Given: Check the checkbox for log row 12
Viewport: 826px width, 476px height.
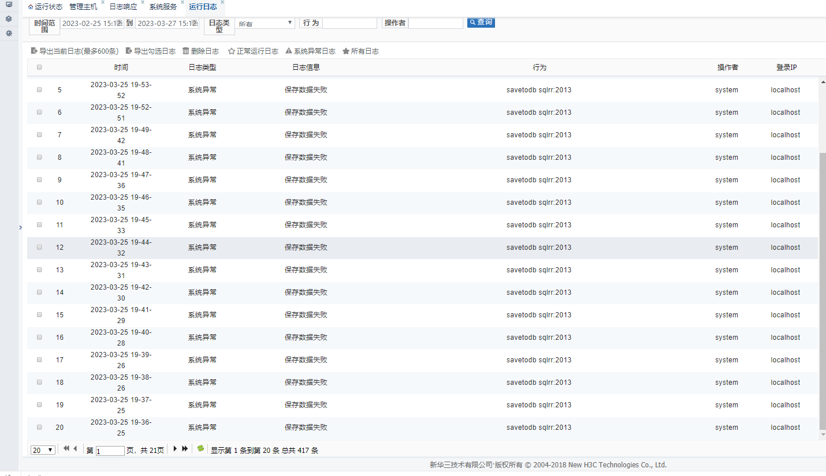Looking at the screenshot, I should pyautogui.click(x=39, y=247).
